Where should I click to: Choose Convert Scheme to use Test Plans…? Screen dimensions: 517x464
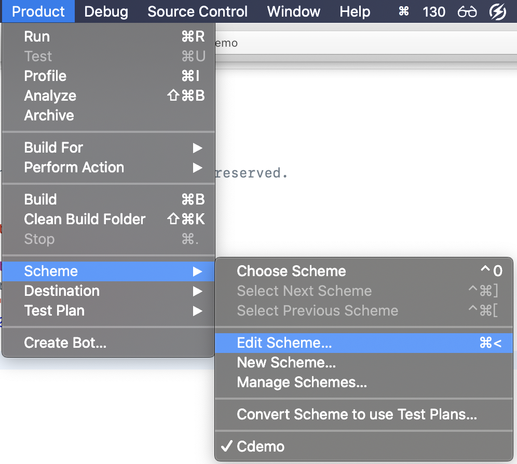pyautogui.click(x=357, y=414)
